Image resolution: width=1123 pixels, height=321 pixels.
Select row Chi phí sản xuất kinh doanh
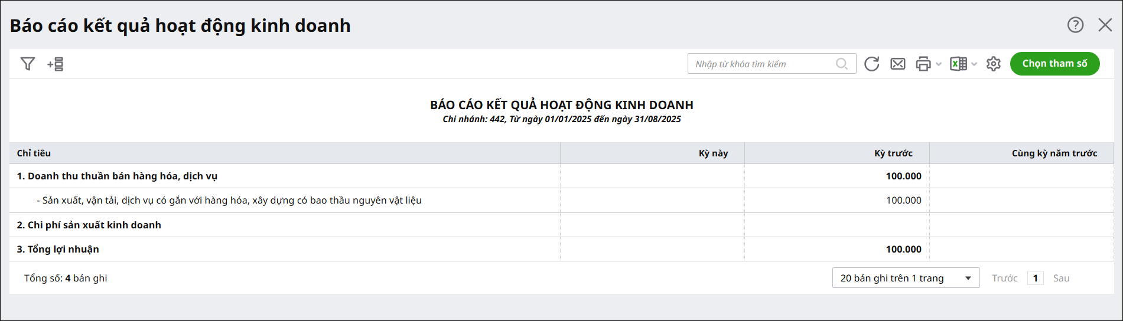[x=89, y=225]
